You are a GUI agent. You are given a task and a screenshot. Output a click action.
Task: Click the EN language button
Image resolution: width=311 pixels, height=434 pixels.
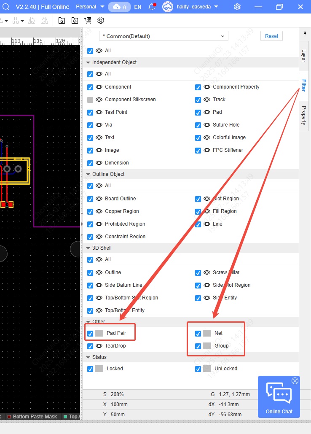pos(138,7)
